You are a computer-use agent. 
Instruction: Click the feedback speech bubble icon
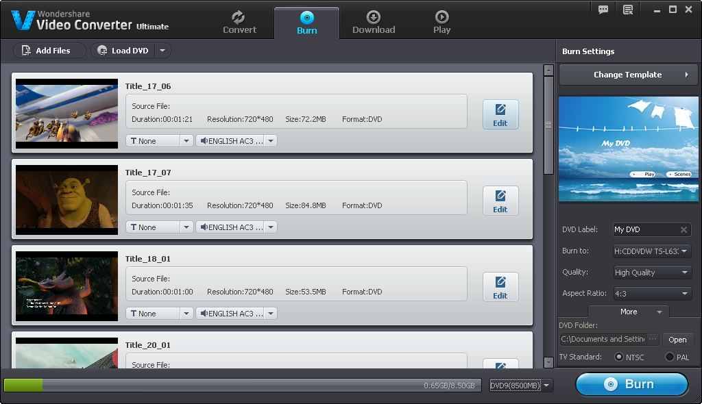[603, 10]
